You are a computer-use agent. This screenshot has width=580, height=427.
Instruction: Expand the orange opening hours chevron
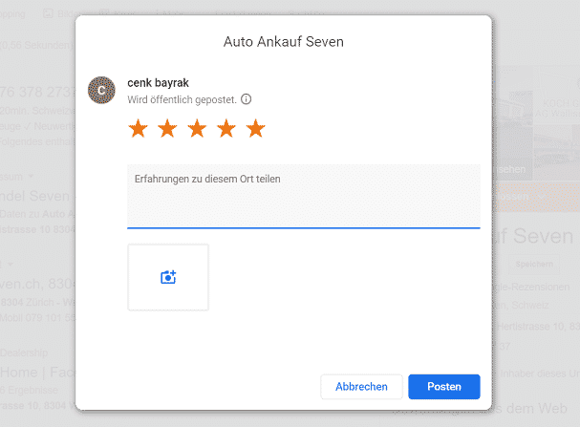[x=541, y=197]
